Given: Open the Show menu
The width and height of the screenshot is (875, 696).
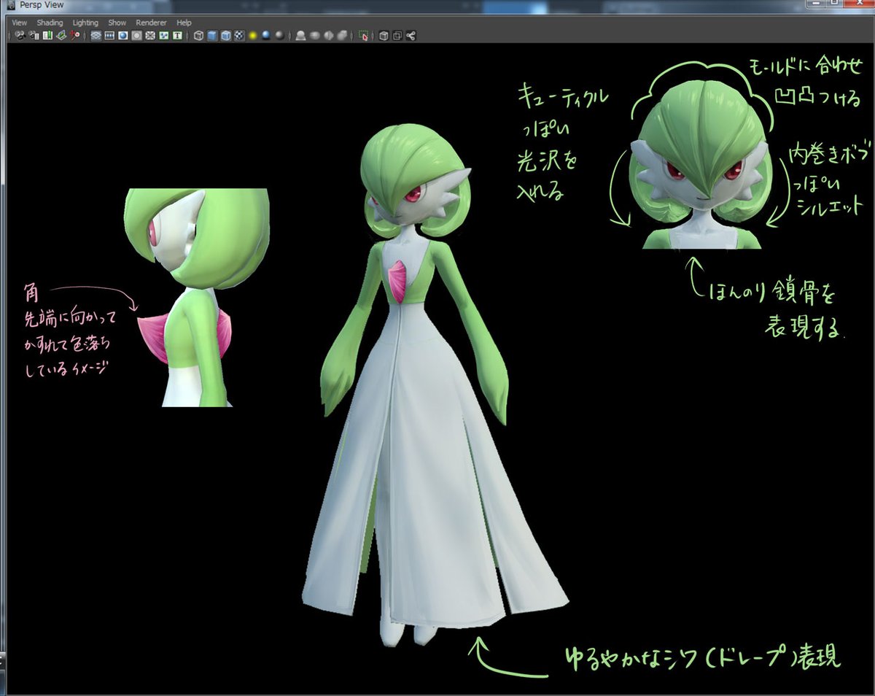Looking at the screenshot, I should (117, 23).
